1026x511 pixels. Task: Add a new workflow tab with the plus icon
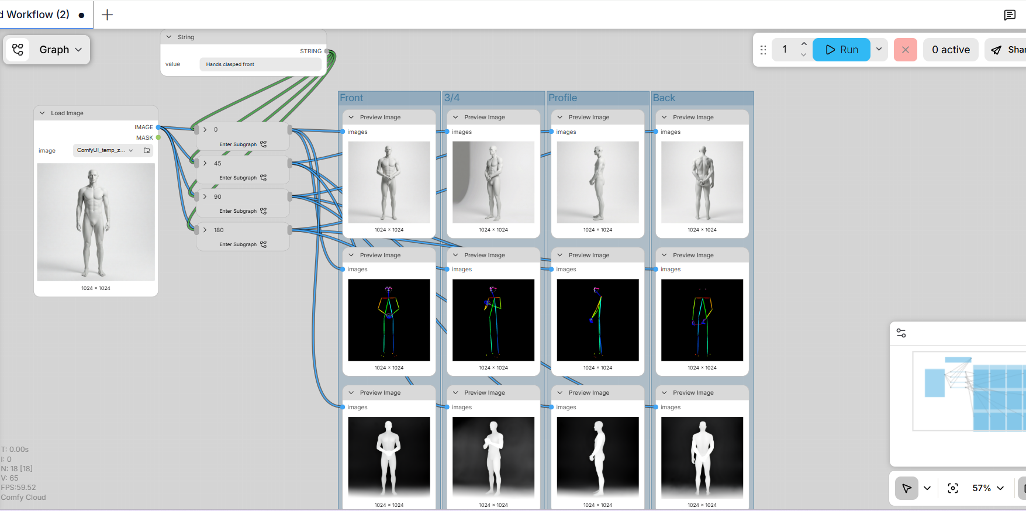pyautogui.click(x=107, y=15)
